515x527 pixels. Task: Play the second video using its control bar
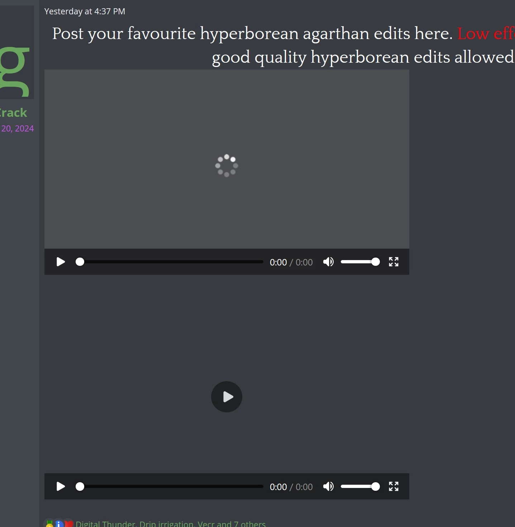click(61, 487)
